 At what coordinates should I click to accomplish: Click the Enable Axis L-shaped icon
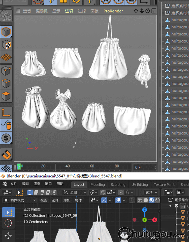coord(6,112)
